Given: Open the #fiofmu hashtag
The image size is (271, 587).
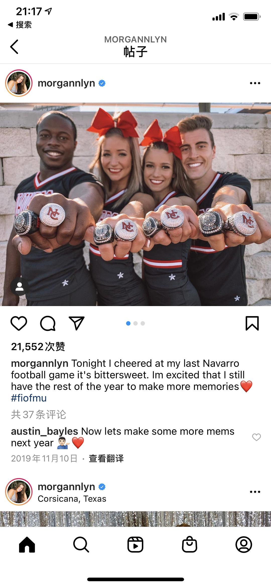Looking at the screenshot, I should click(29, 398).
